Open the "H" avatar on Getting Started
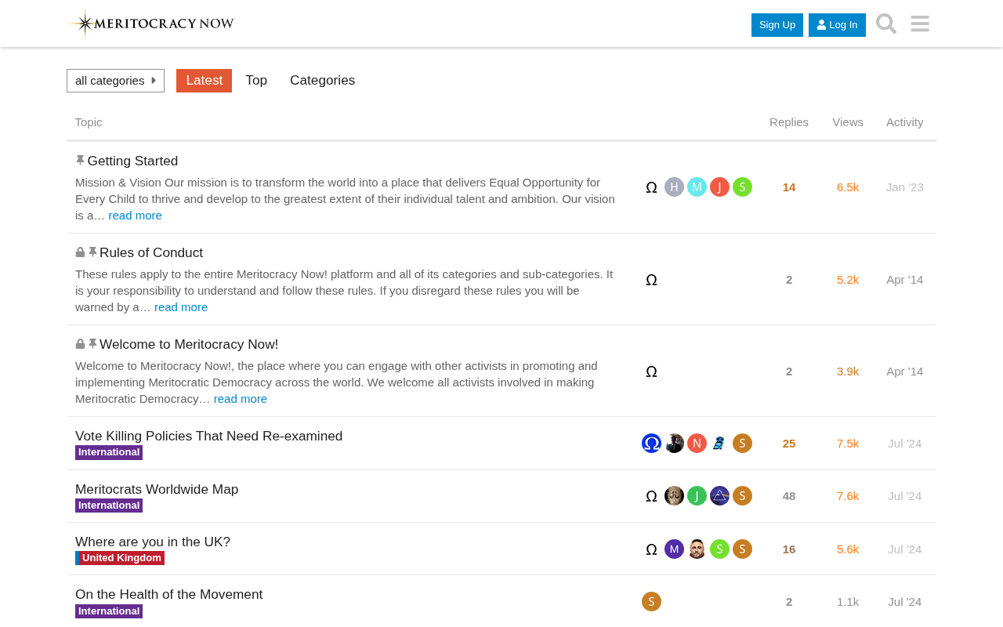This screenshot has width=1003, height=627. point(674,187)
